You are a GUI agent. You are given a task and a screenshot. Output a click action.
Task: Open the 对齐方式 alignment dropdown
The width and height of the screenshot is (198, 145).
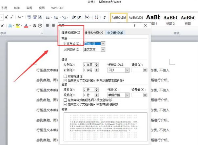(x=103, y=44)
